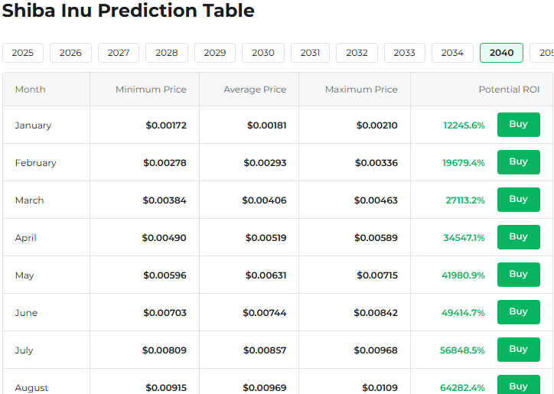Select the 2034 tab

coord(452,53)
